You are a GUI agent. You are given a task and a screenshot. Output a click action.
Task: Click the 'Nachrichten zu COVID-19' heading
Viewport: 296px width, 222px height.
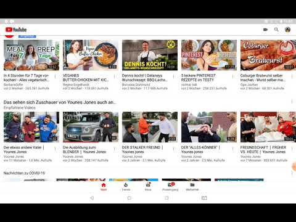pos(24,173)
